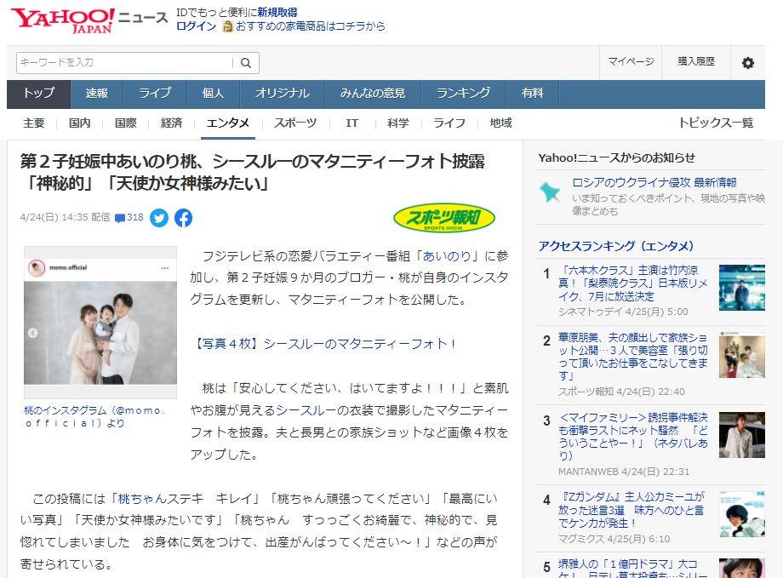Viewport: 783px width, 578px height.
Task: Select IT category
Action: tap(352, 123)
